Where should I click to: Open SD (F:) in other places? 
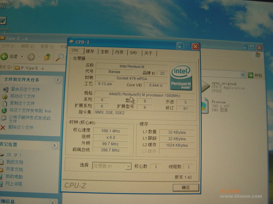click(14, 155)
